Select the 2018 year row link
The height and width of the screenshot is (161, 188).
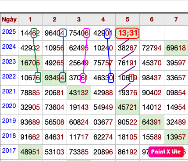9,136
